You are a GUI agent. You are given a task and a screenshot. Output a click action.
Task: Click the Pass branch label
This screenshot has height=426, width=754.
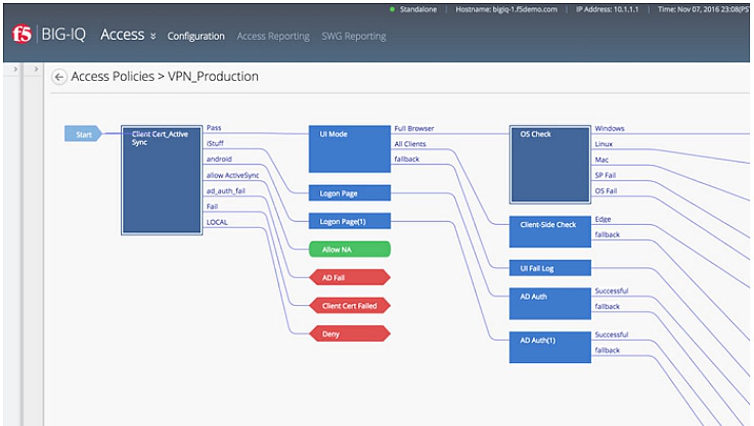(x=214, y=128)
